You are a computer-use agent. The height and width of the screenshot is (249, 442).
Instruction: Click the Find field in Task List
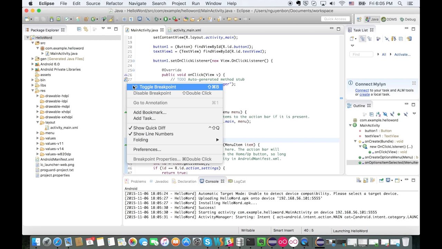tap(361, 54)
